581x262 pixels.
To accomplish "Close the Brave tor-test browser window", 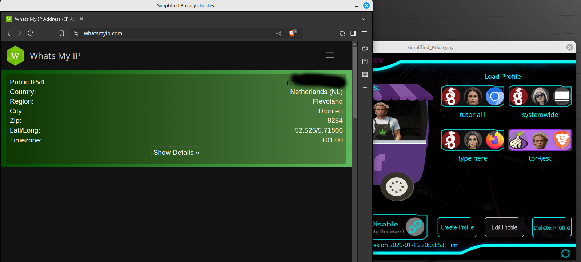I will coord(366,5).
